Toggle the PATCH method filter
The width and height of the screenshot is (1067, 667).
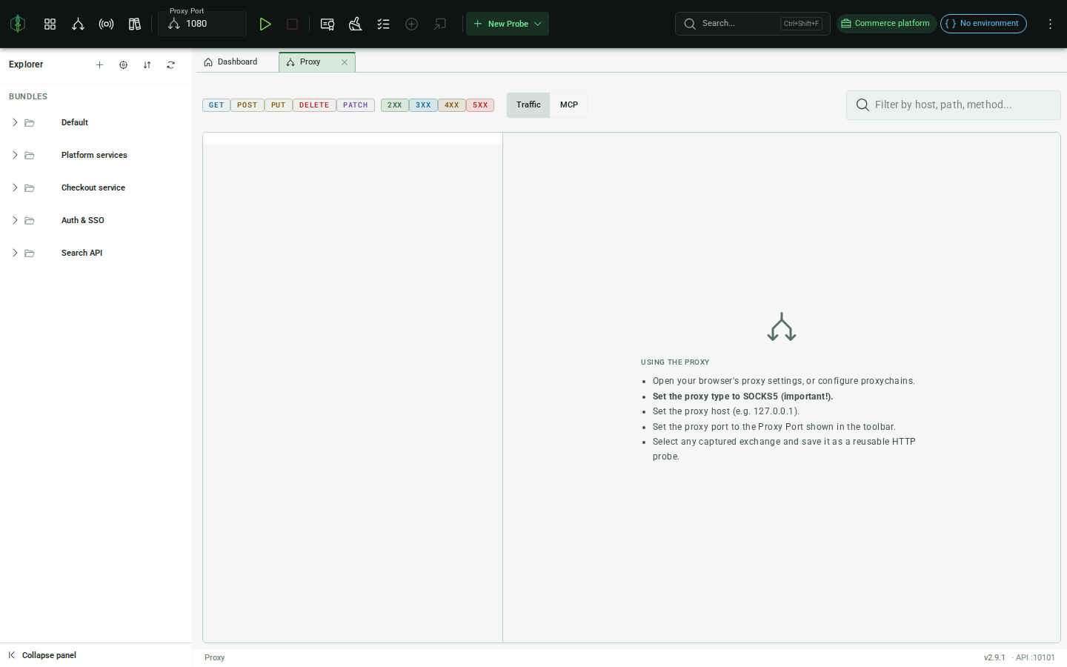tap(356, 105)
